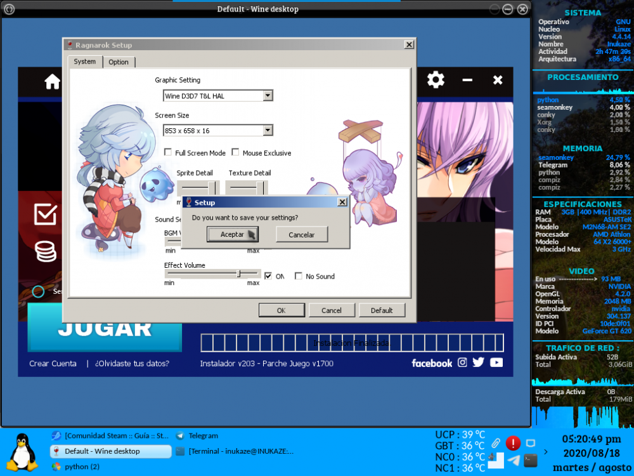Open the Screen Size dropdown
The image size is (634, 476).
268,130
